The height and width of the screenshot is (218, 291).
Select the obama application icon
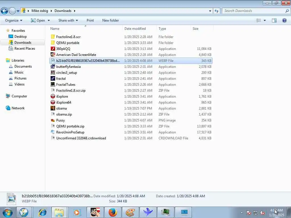(x=53, y=108)
